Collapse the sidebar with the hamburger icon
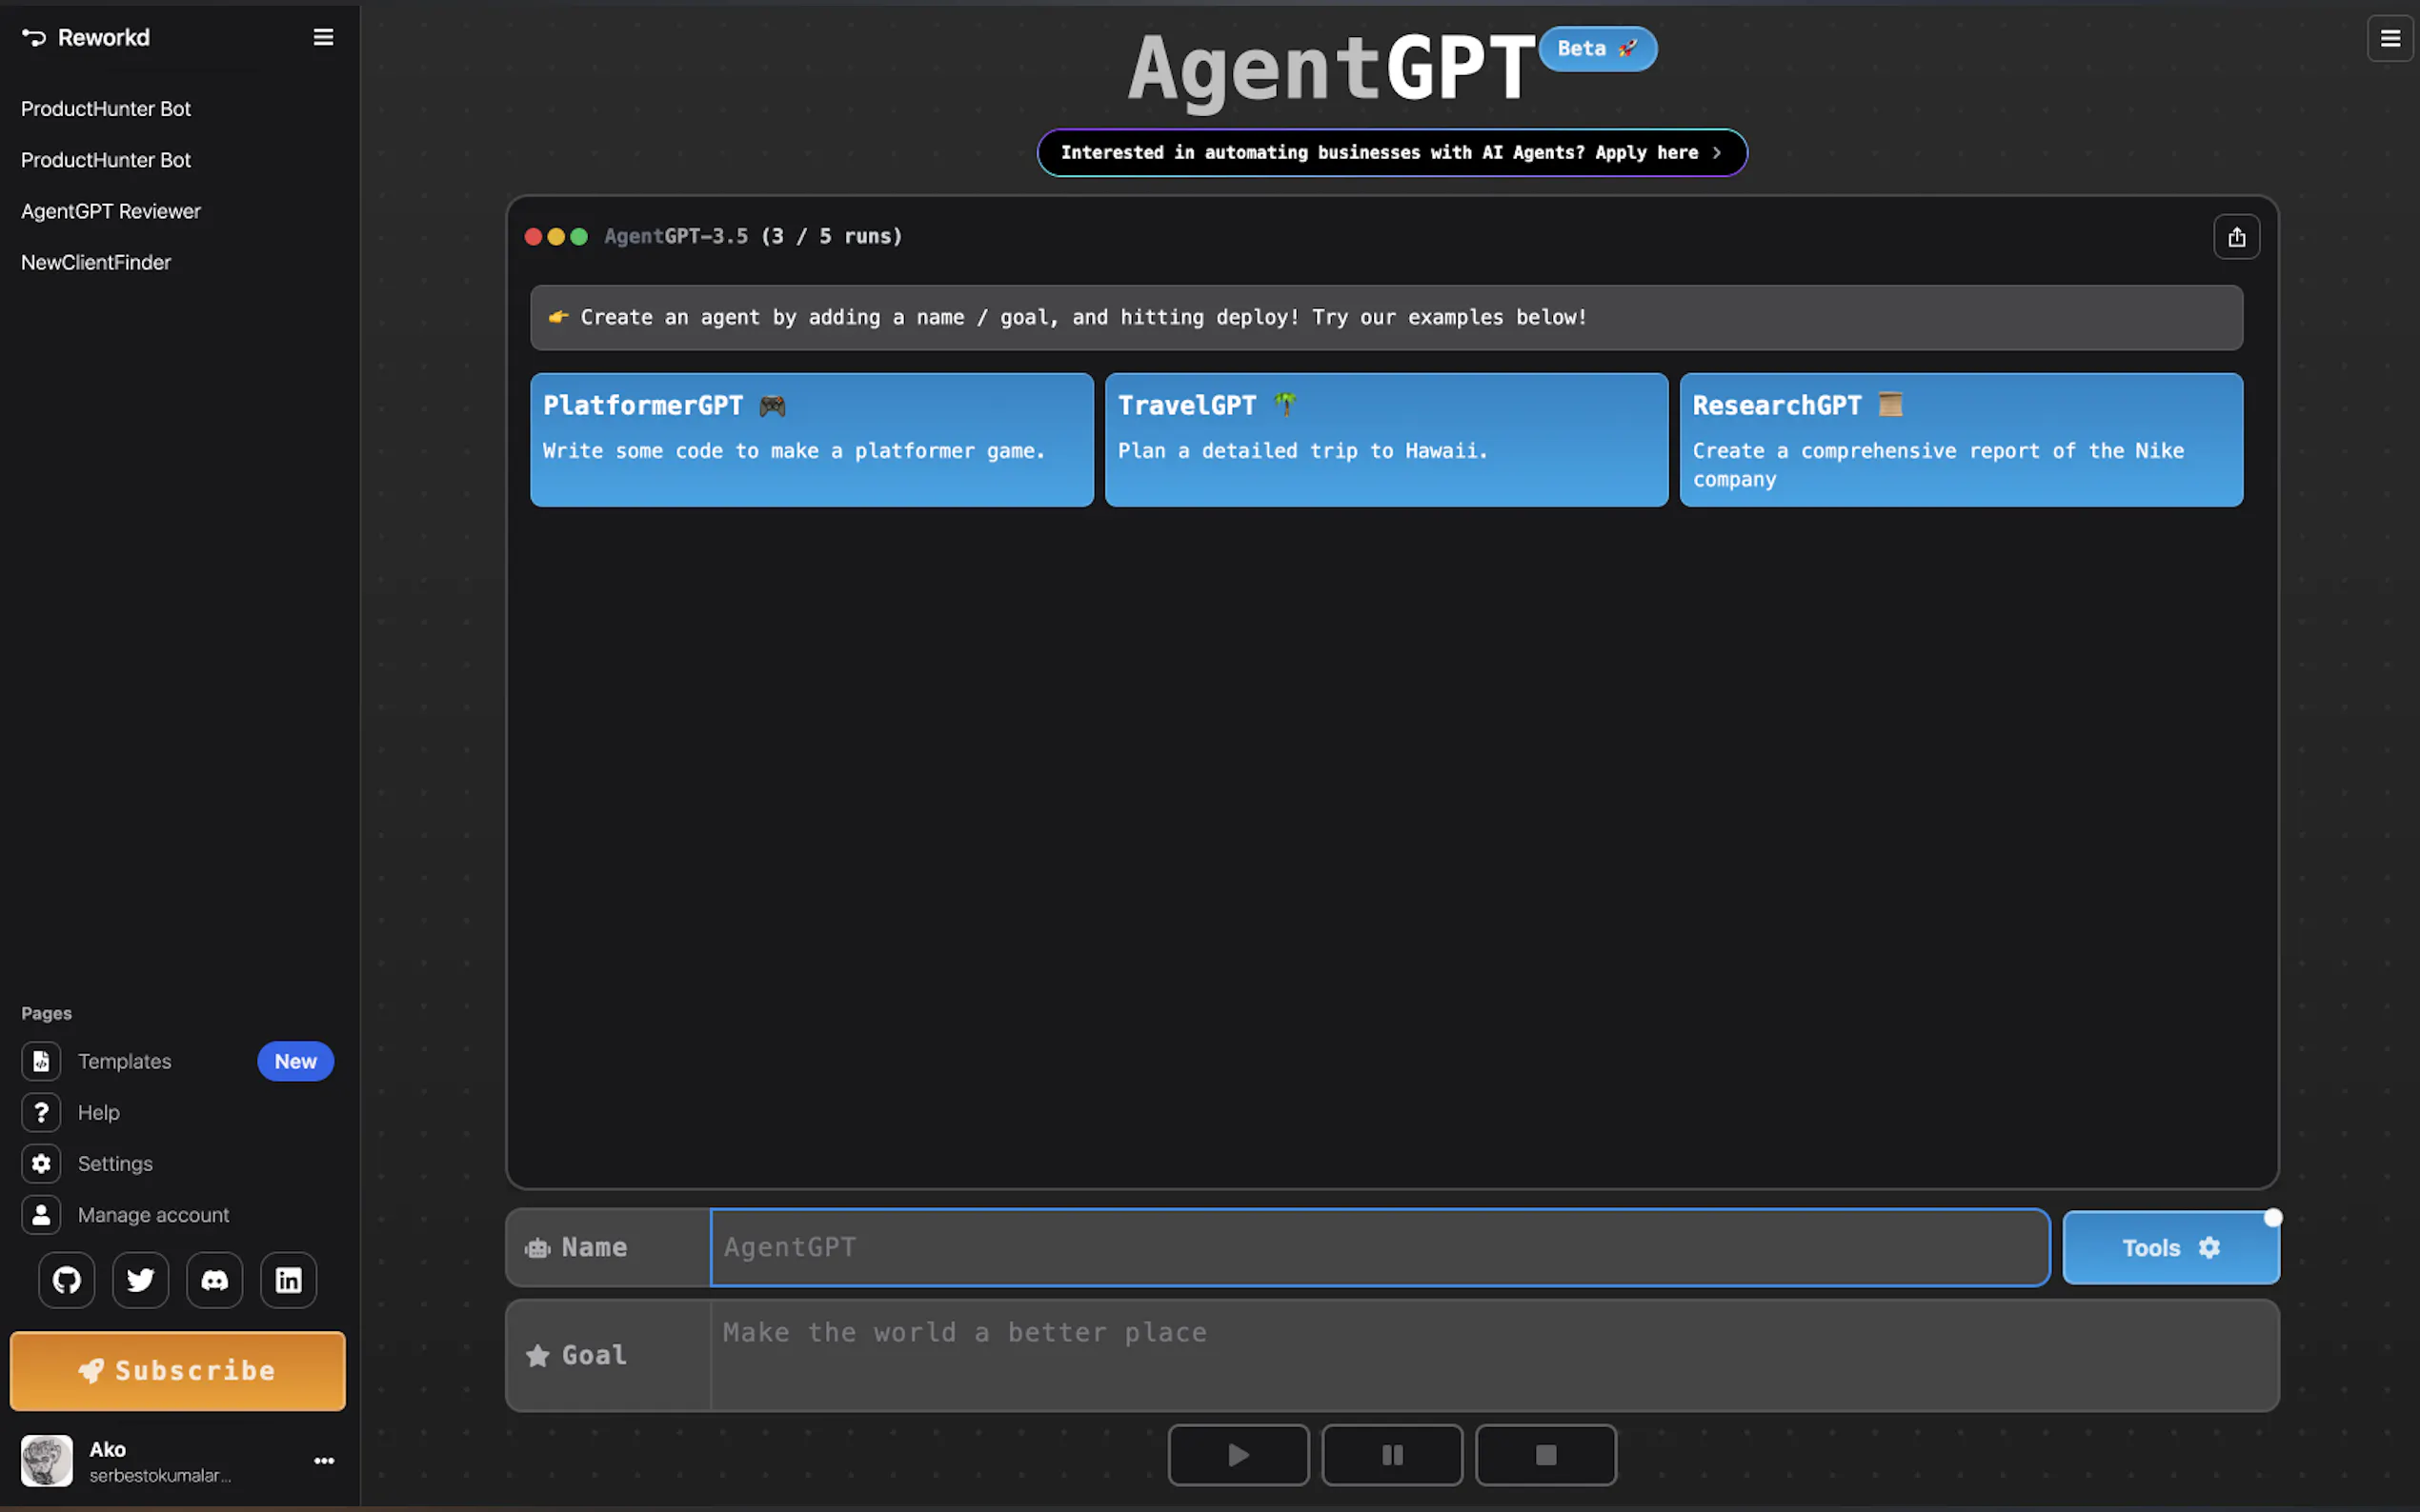The height and width of the screenshot is (1512, 2420). point(323,37)
